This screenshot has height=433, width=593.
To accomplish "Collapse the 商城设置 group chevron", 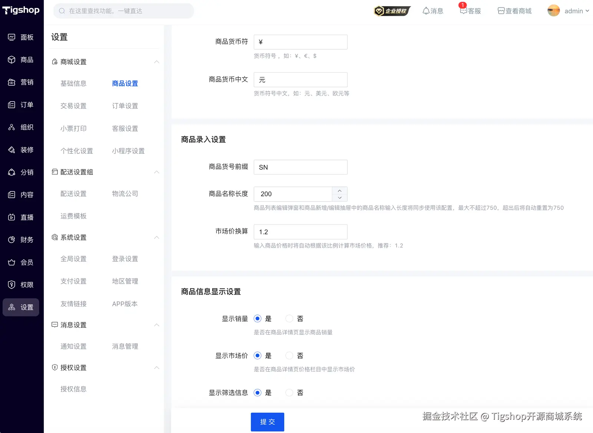I will point(157,62).
